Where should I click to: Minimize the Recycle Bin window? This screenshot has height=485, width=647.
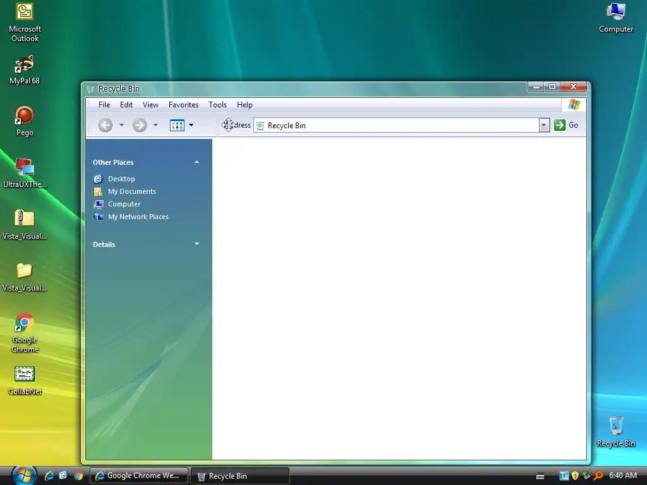tap(536, 87)
